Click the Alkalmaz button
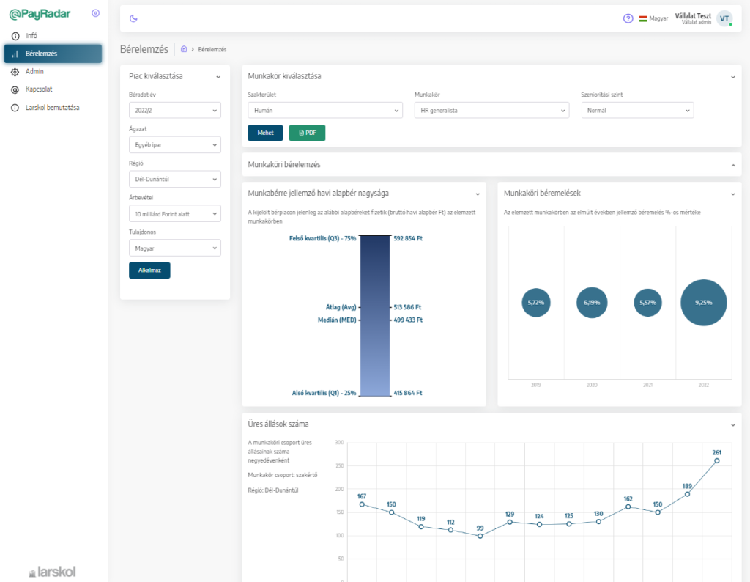Image resolution: width=750 pixels, height=582 pixels. click(x=149, y=270)
